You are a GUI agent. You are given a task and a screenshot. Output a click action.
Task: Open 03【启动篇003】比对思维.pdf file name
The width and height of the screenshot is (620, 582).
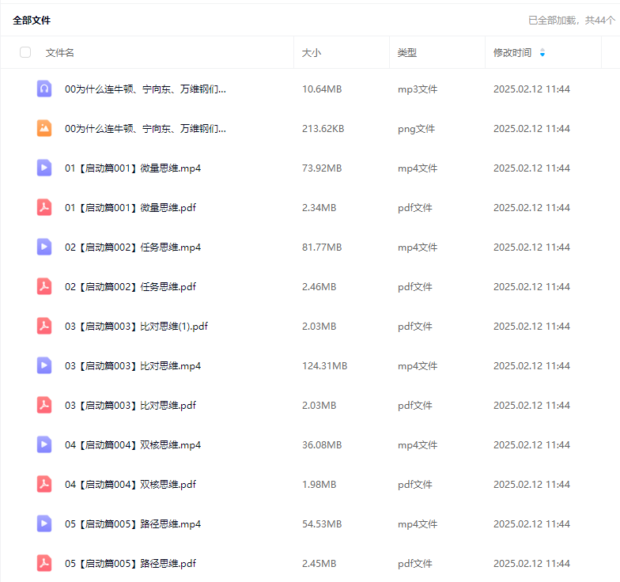coord(130,406)
